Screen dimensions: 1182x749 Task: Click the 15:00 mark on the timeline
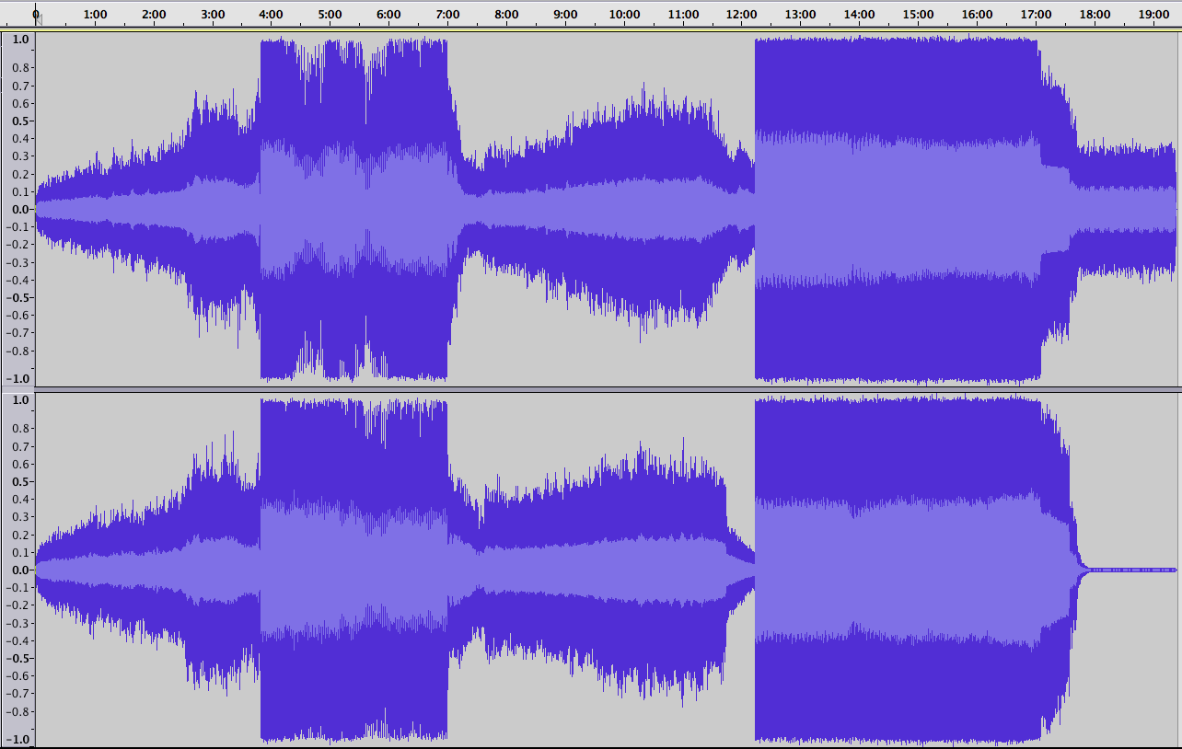point(918,15)
